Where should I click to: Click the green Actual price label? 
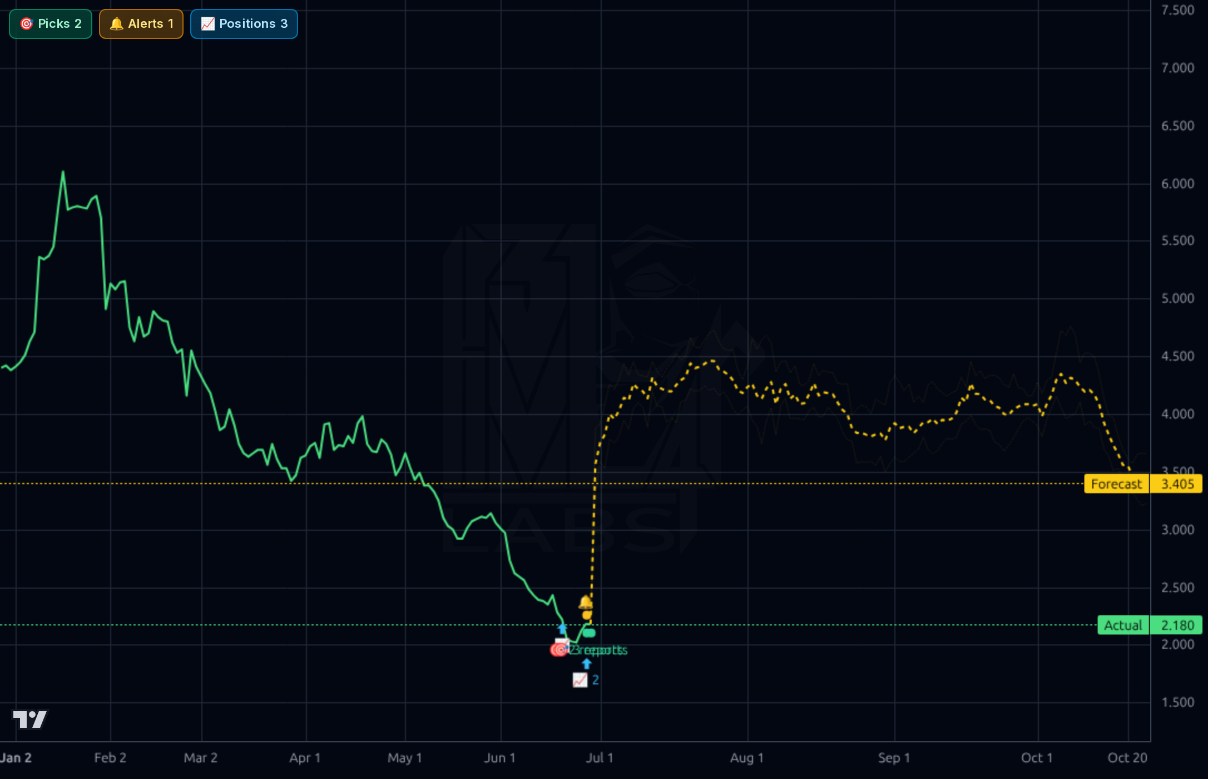pyautogui.click(x=1123, y=625)
